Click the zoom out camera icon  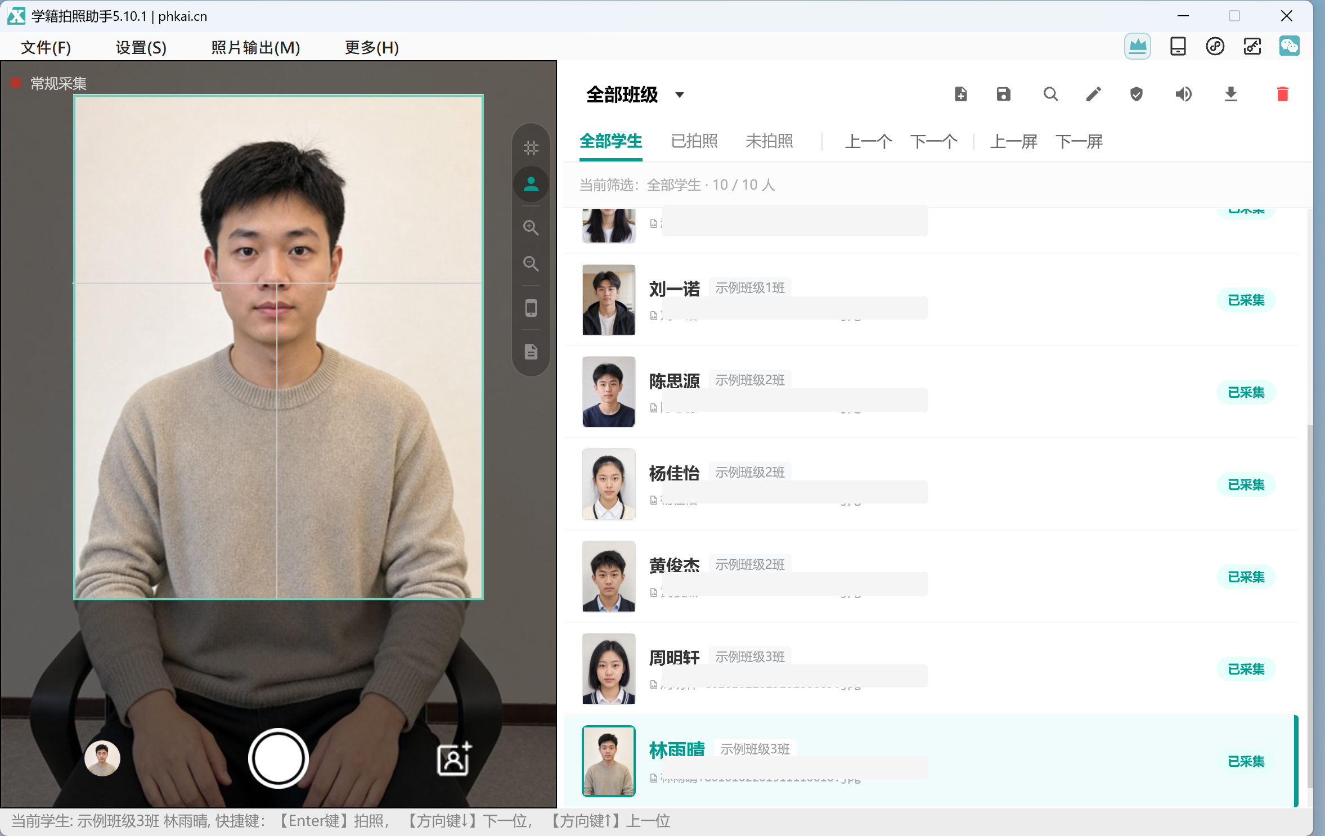click(x=531, y=263)
